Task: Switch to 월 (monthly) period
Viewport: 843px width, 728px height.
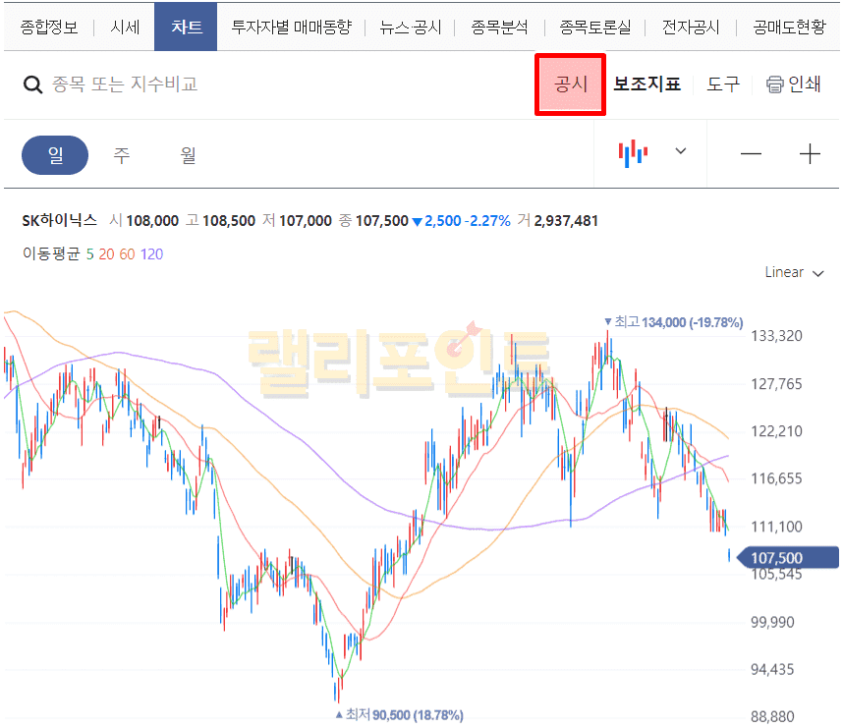Action: tap(188, 155)
